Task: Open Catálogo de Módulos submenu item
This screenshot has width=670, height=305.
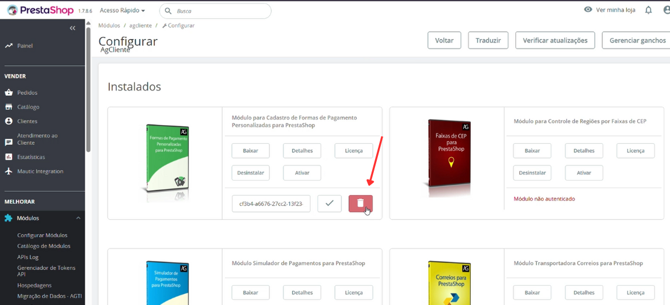Action: point(44,246)
